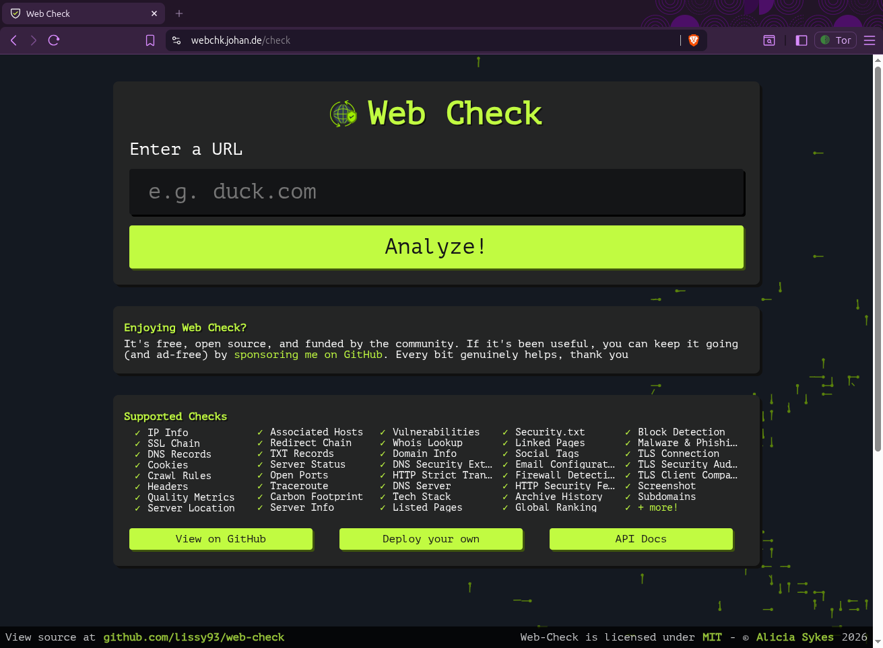
Task: Click the Screenshot check entry
Action: tap(667, 486)
